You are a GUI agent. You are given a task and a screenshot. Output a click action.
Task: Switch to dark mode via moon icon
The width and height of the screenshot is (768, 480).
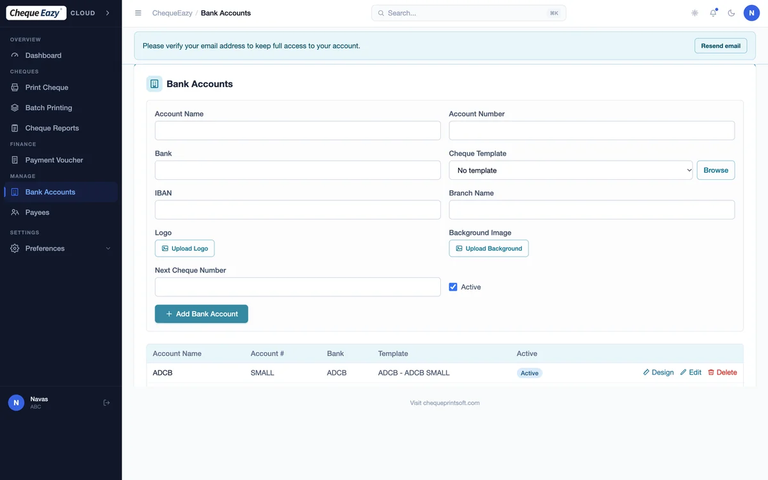pyautogui.click(x=732, y=13)
